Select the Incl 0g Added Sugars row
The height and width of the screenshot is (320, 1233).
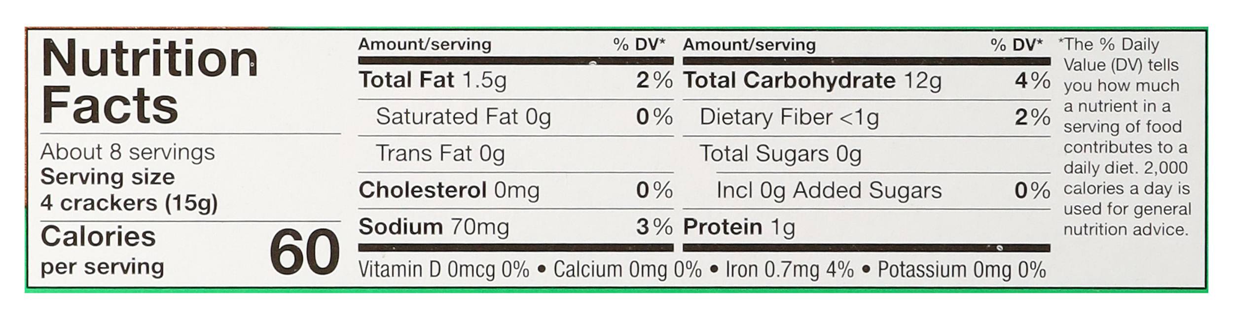(883, 190)
